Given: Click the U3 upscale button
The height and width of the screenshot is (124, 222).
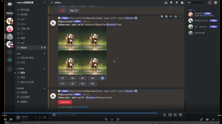Looking at the screenshot, I should [82, 78].
